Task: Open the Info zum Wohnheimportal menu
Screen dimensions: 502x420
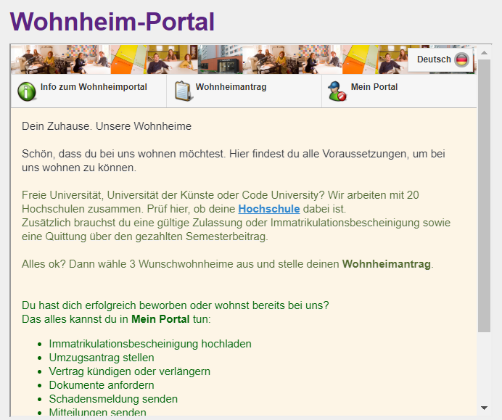Action: click(93, 87)
